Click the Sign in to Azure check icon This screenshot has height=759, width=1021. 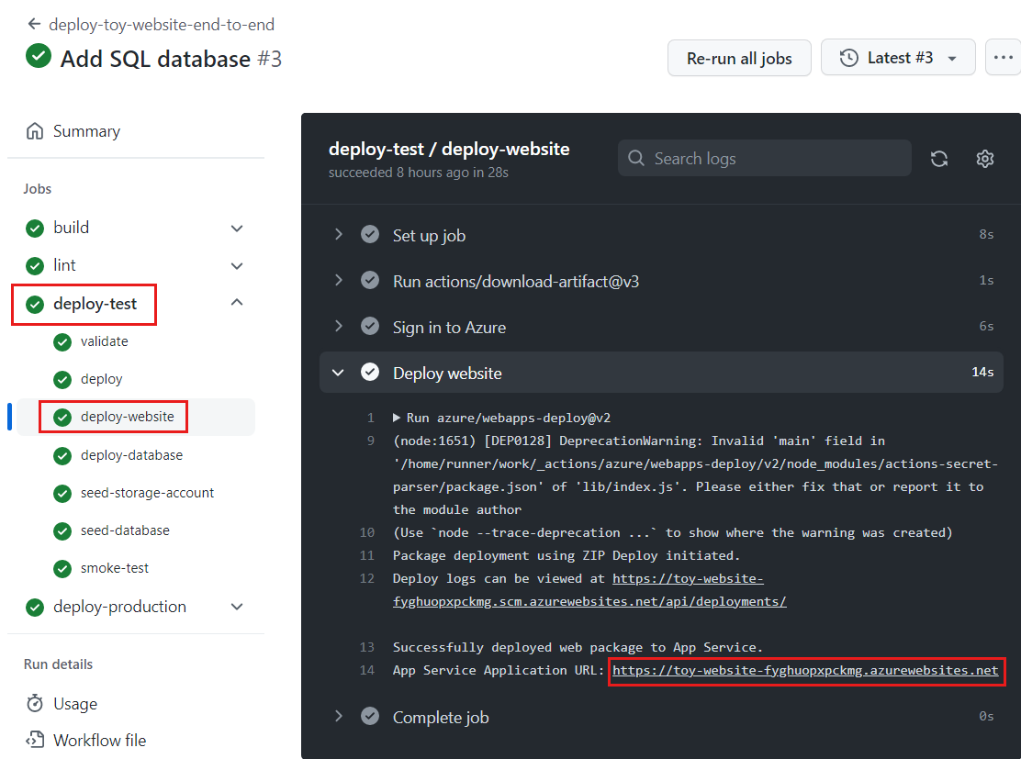tap(370, 326)
